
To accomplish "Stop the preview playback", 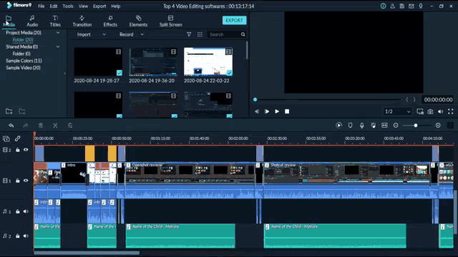I will pos(287,111).
